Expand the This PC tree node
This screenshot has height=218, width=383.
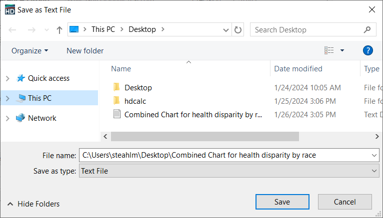click(x=7, y=98)
